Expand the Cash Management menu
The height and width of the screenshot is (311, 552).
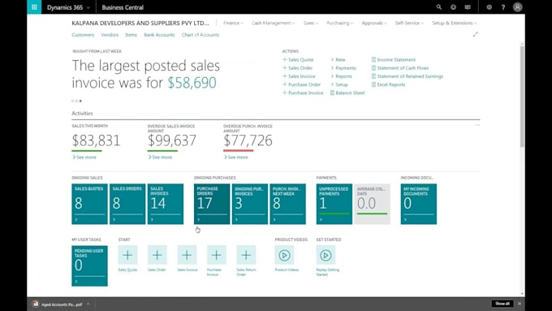(273, 23)
